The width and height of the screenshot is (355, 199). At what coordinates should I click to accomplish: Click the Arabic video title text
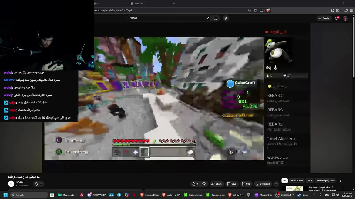(x=24, y=177)
